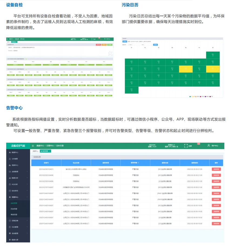This screenshot has height=247, width=230.
Task: Expand the 走航数据 sidebar menu
Action: point(27,171)
